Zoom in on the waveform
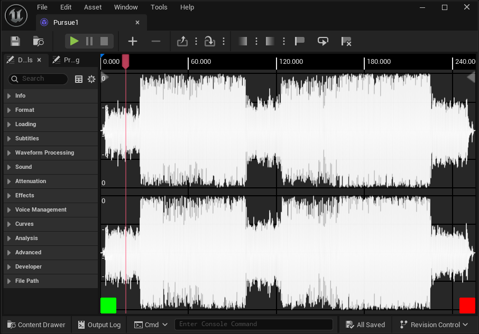 click(133, 41)
